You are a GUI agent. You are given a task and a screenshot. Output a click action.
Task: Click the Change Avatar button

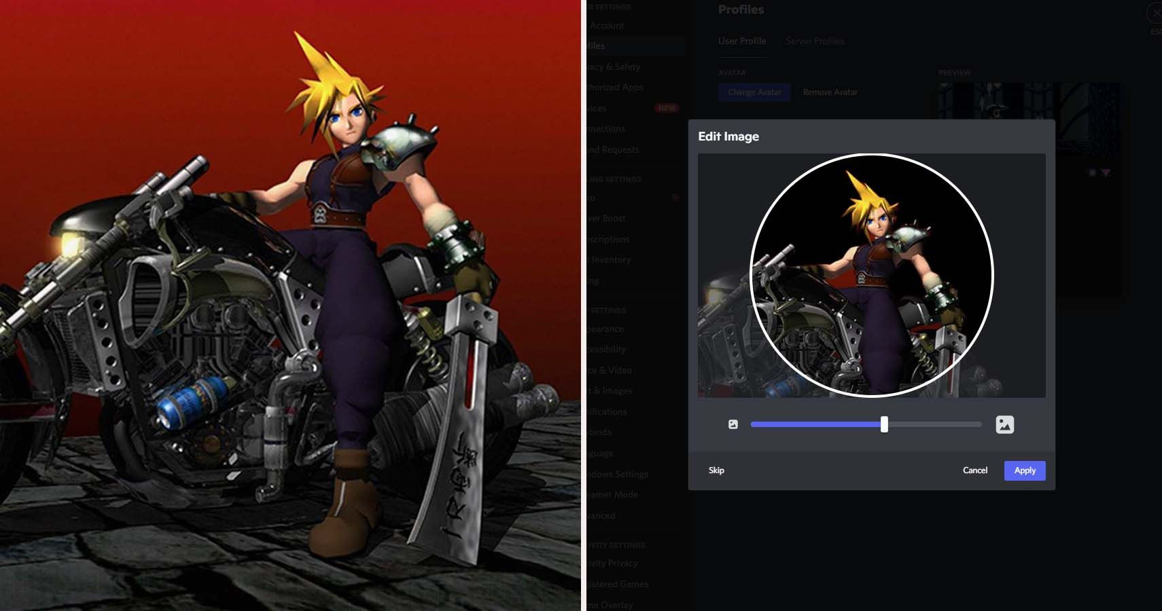(754, 92)
